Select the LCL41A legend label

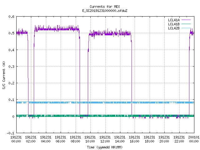[174, 20]
